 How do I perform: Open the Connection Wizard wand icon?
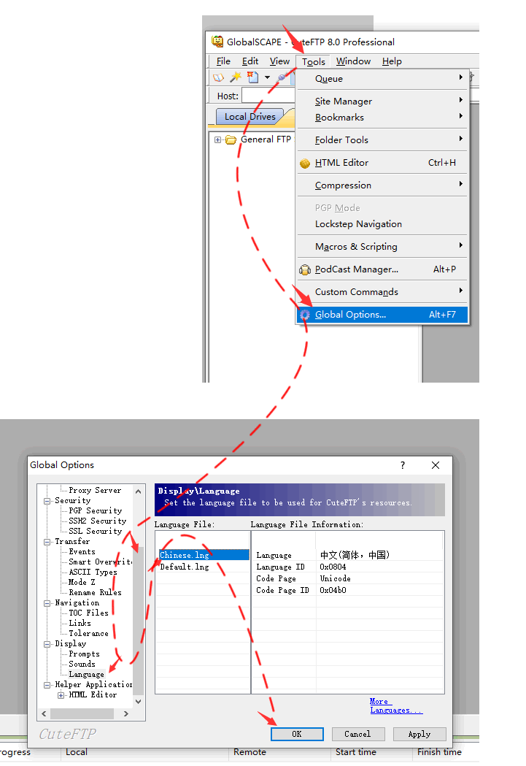pyautogui.click(x=236, y=77)
